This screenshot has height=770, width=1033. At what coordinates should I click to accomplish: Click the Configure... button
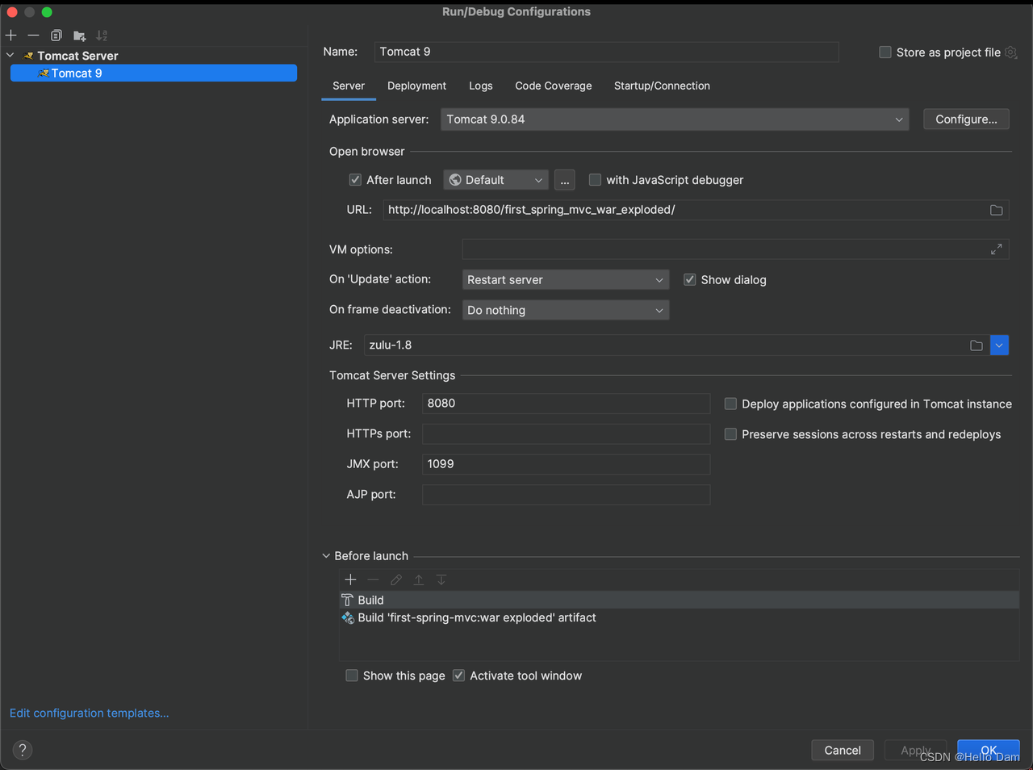tap(966, 119)
